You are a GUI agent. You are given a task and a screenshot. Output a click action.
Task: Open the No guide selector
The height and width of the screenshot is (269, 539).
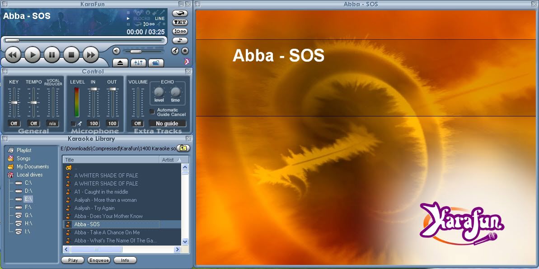tap(167, 124)
